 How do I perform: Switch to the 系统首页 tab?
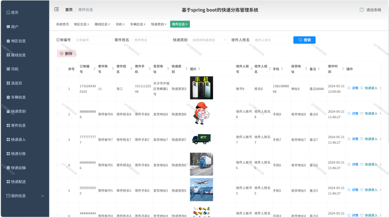tap(63, 24)
